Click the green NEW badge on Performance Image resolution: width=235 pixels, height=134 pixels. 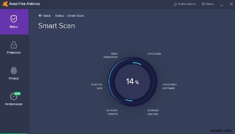(x=17, y=93)
